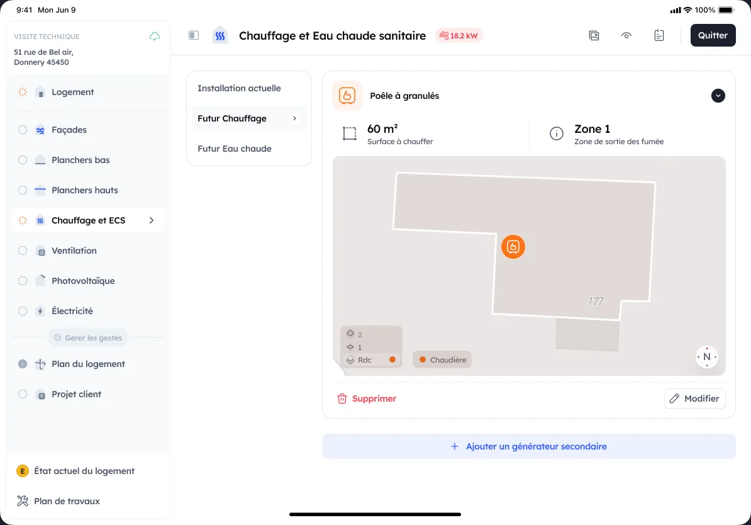This screenshot has height=525, width=751.
Task: Open the photo gallery icon in header
Action: pos(594,35)
